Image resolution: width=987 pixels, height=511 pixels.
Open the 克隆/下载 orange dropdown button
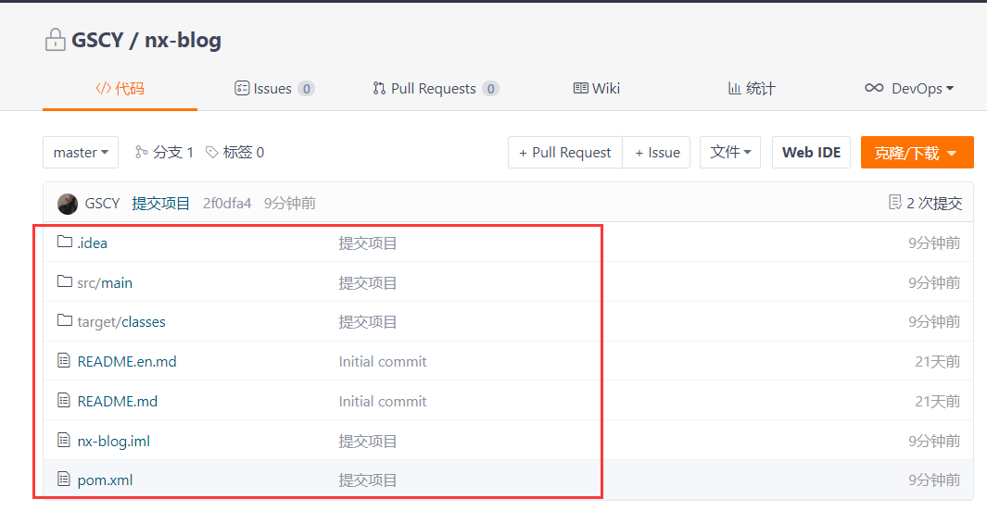pos(917,152)
